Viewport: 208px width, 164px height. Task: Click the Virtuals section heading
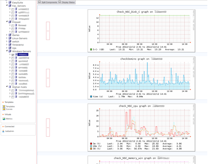(8, 114)
